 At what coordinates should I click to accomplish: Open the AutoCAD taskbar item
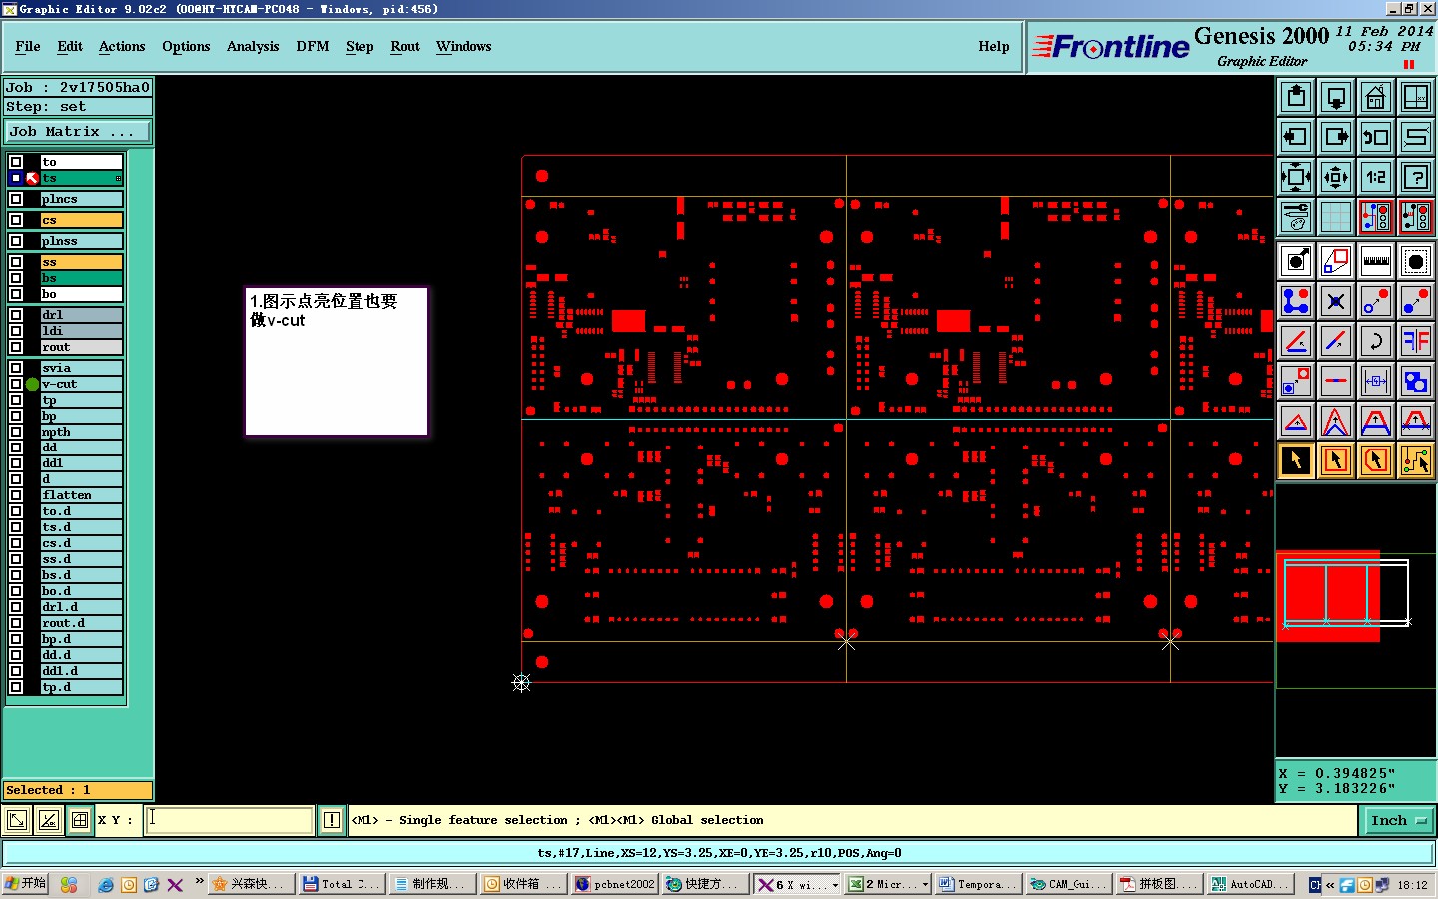coord(1249,885)
